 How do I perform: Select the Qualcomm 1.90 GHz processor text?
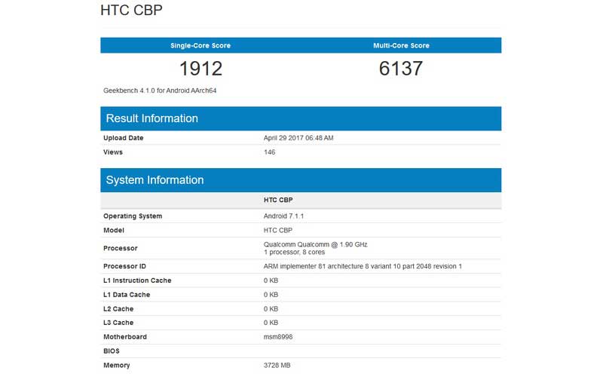(x=315, y=244)
